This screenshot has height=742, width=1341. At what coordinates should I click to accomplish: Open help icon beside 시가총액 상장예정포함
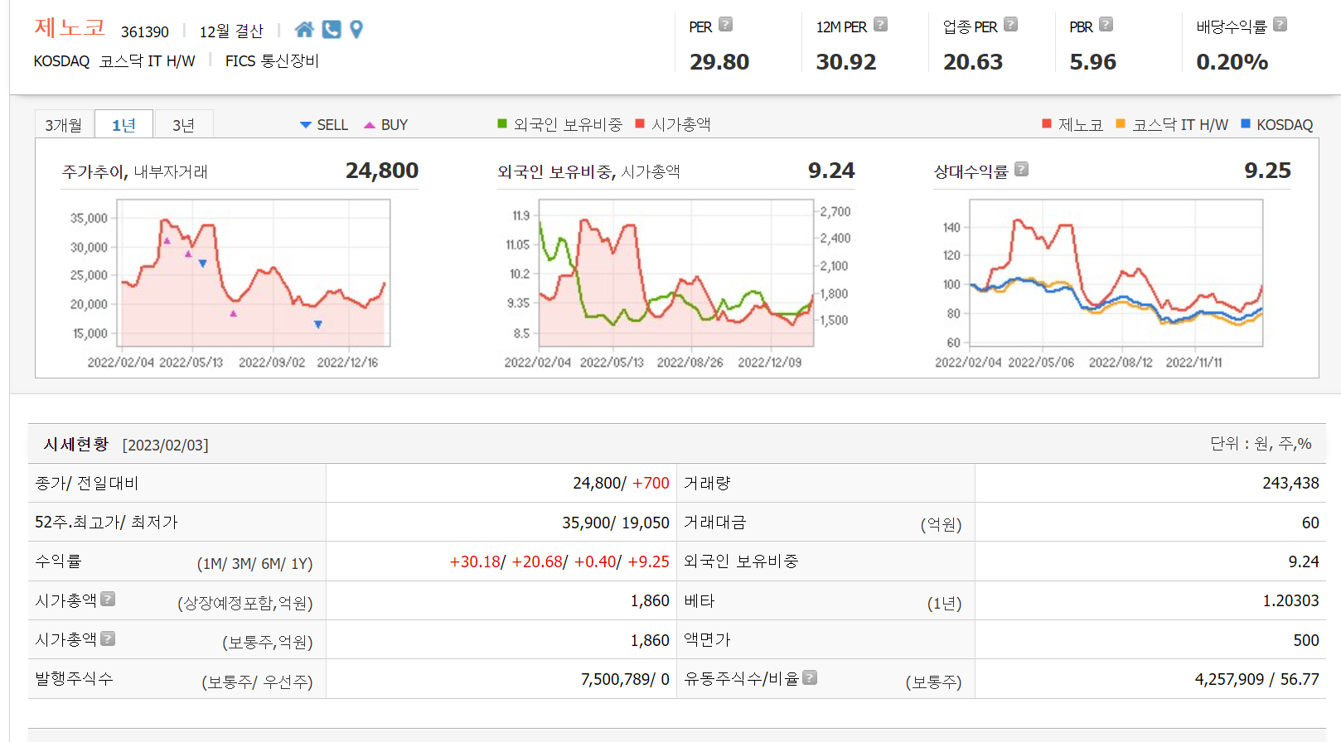click(108, 599)
